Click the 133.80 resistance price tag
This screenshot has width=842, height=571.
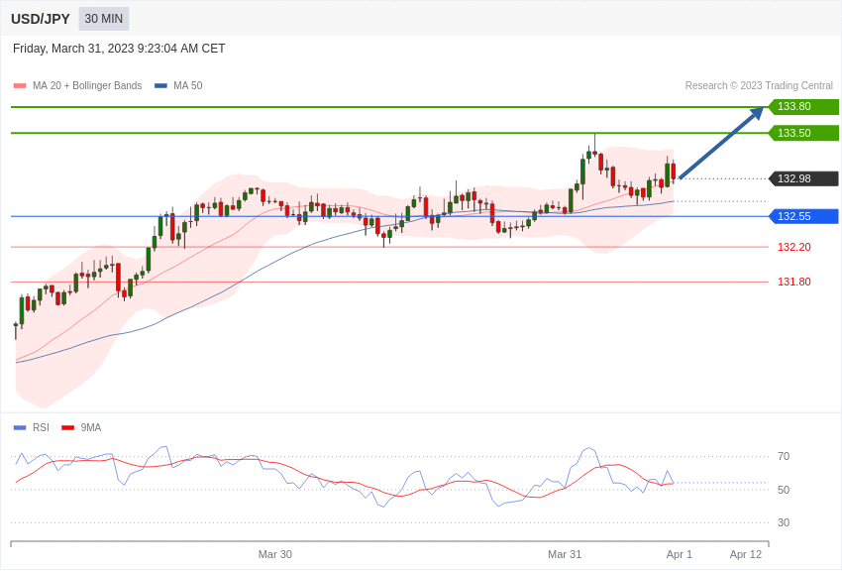coord(803,106)
